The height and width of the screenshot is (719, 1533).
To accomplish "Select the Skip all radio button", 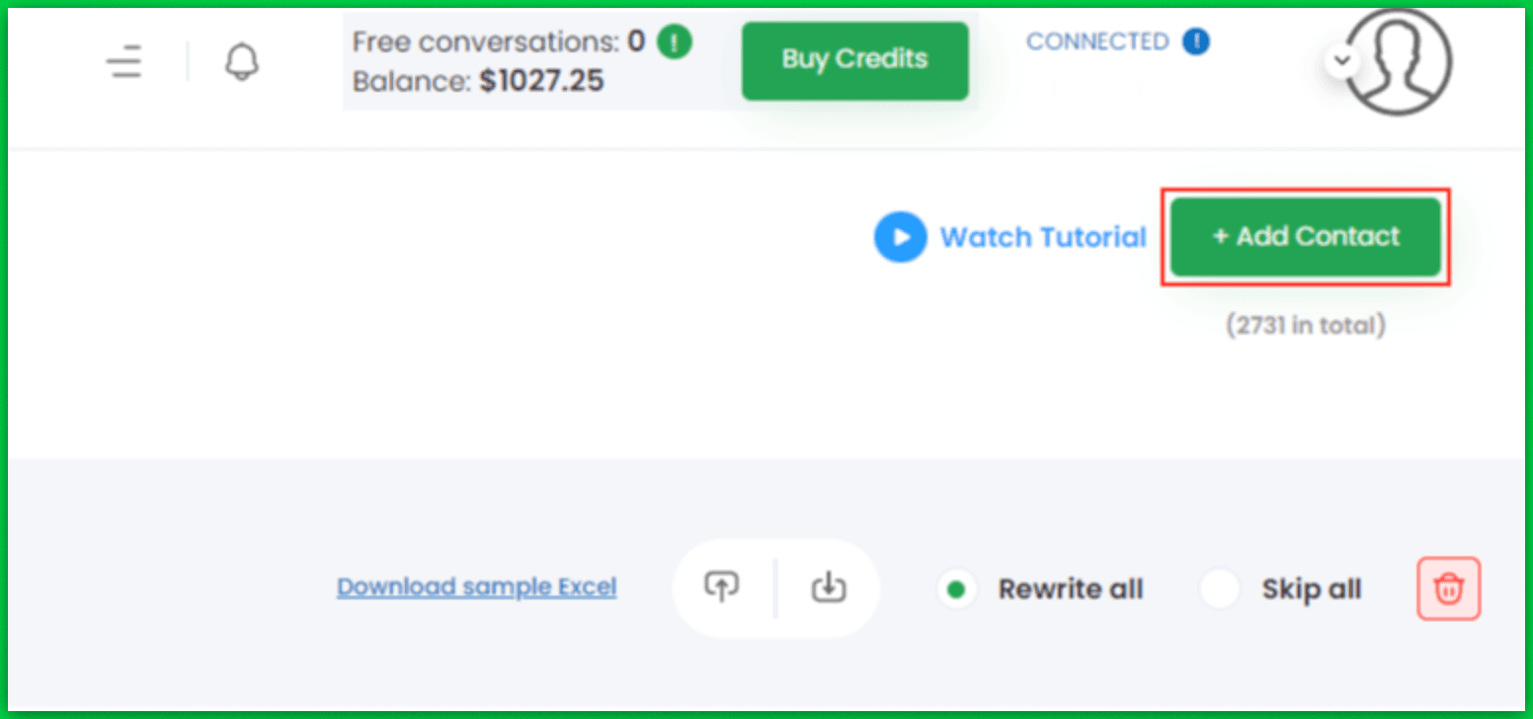I will coord(1219,590).
